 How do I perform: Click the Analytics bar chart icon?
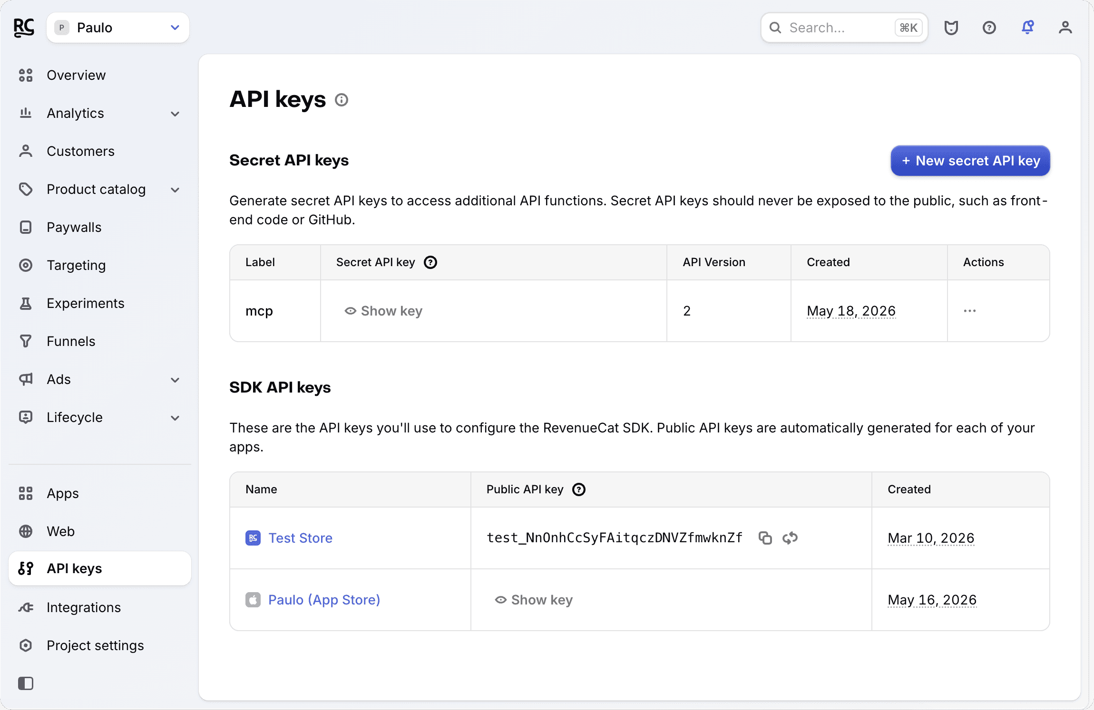(x=26, y=113)
